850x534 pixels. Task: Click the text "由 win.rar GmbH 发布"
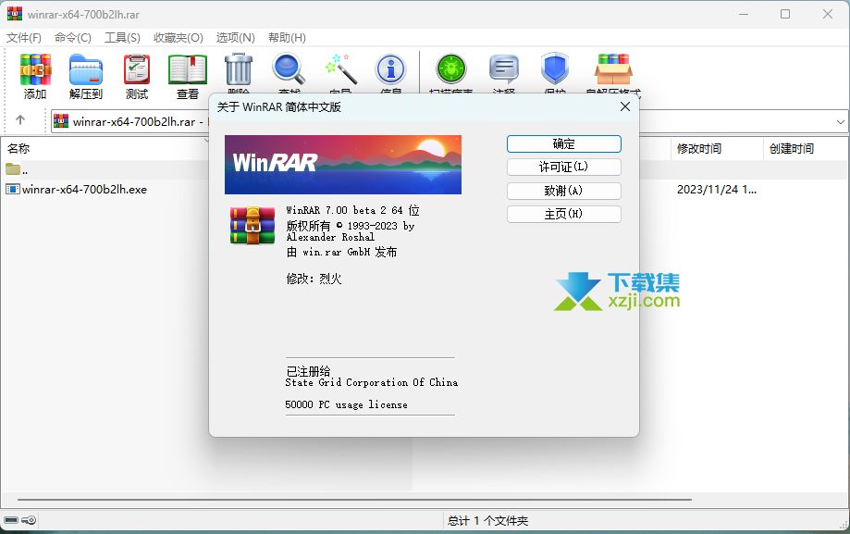tap(341, 252)
